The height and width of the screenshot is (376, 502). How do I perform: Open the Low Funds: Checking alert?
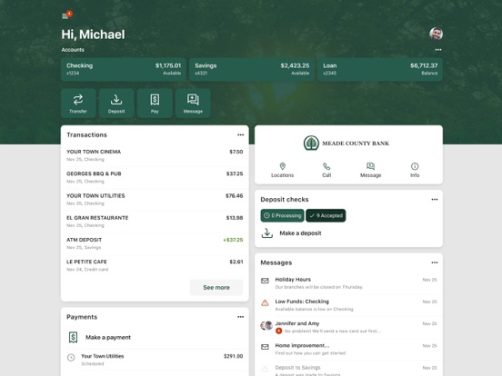[348, 305]
